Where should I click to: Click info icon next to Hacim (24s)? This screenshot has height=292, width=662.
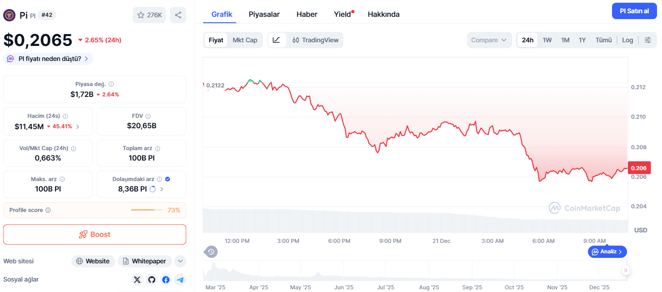tap(65, 116)
